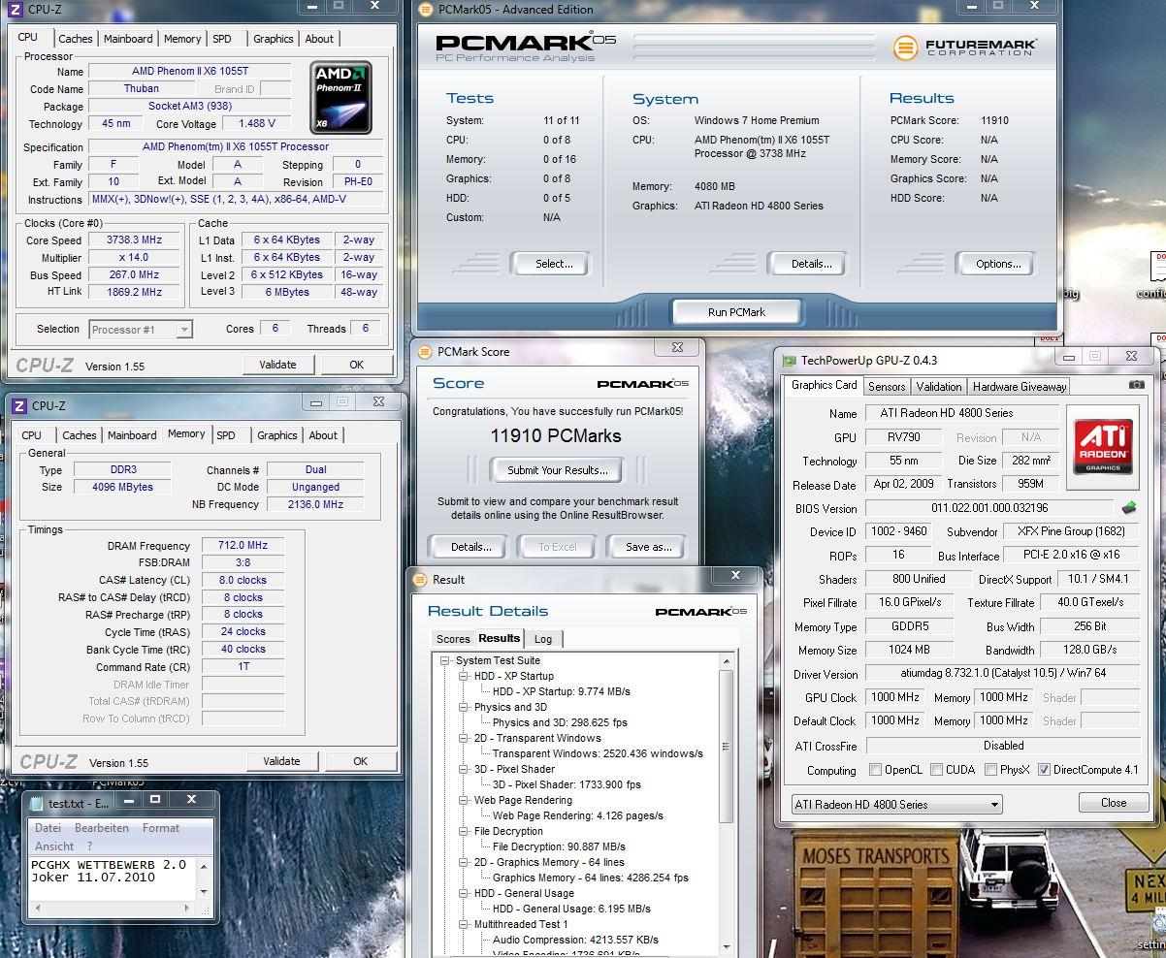Enable the CUDA checkbox in GPU-Z
The height and width of the screenshot is (958, 1166).
tap(936, 770)
